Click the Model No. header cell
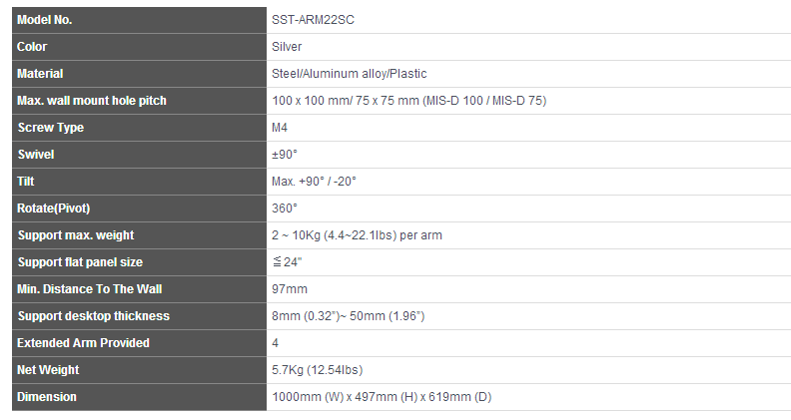Screen dimensions: 791x420 pos(139,20)
